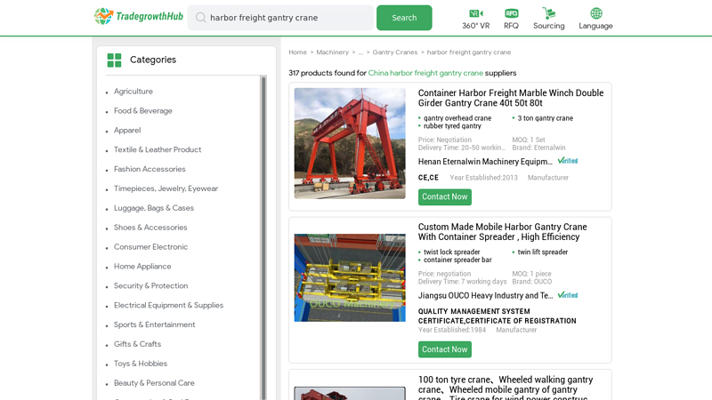Go to Gantry Cranes breadcrumb
This screenshot has width=712, height=400.
[x=394, y=52]
